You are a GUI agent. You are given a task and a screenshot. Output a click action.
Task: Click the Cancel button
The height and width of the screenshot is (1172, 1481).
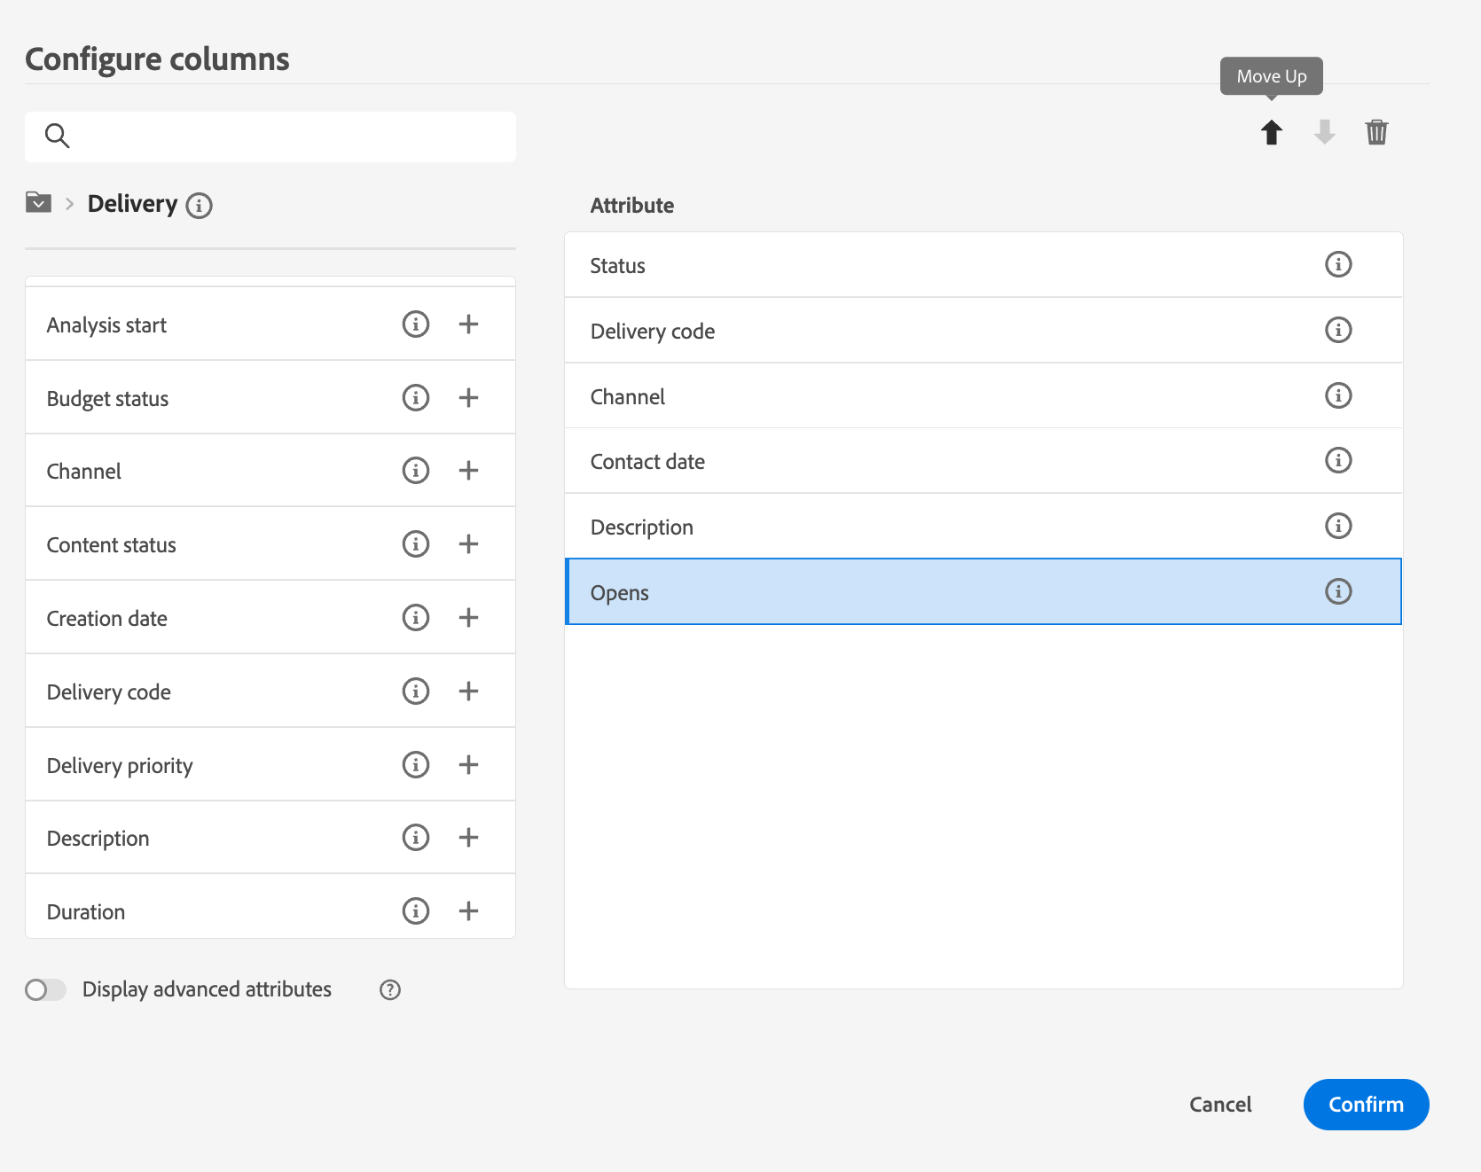(1220, 1105)
